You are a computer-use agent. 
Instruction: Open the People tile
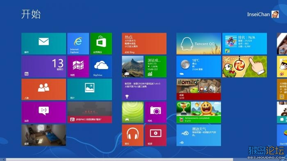pyautogui.click(x=43, y=89)
